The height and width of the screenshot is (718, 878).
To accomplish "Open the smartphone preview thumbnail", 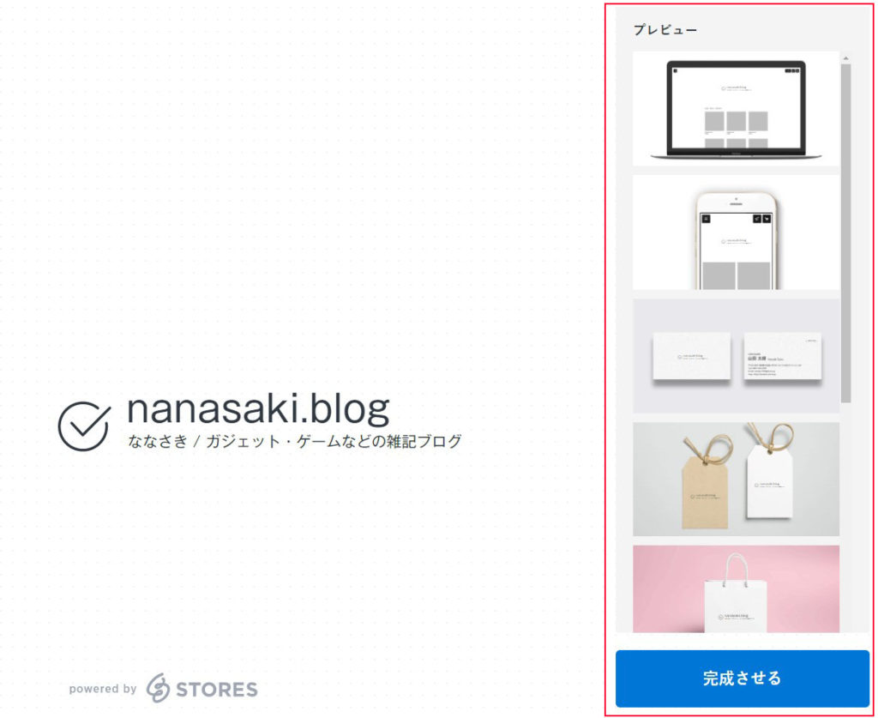I will click(736, 232).
